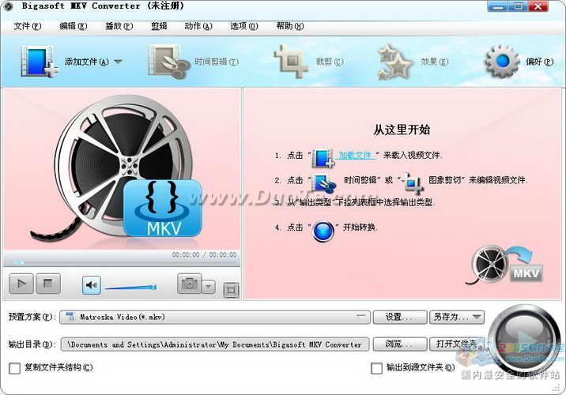Click the 裁剪(C) toolbar label
The image size is (566, 395).
330,62
